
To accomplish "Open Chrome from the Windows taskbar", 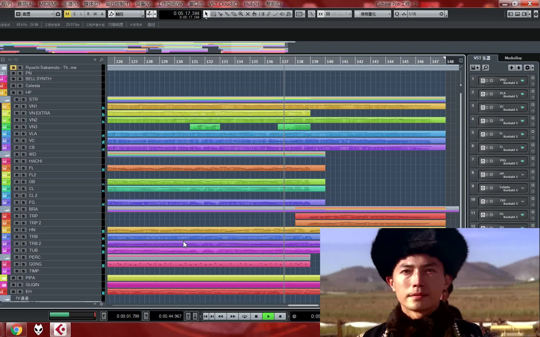I will [16, 330].
